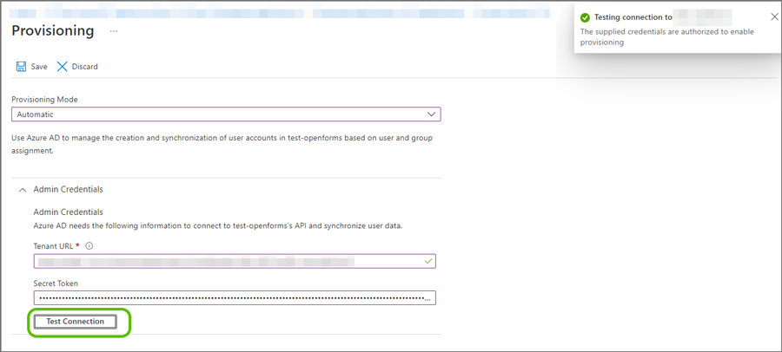Click the green checkmark in Tenant URL field

tap(427, 261)
